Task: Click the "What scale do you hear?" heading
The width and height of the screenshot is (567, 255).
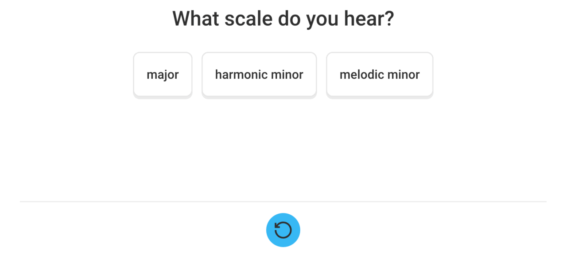Action: click(x=283, y=19)
